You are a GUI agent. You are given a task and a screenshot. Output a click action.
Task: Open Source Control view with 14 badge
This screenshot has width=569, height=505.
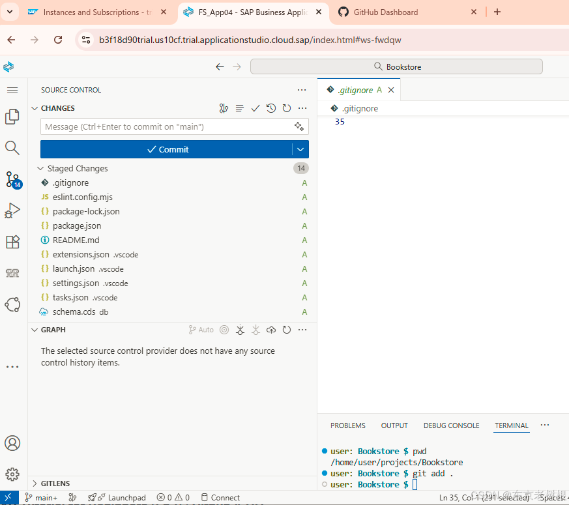tap(14, 180)
